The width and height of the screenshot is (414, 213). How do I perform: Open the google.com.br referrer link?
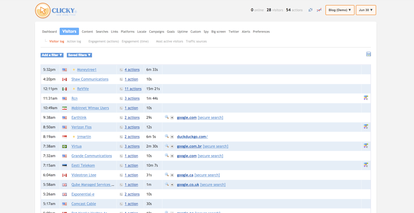click(189, 146)
